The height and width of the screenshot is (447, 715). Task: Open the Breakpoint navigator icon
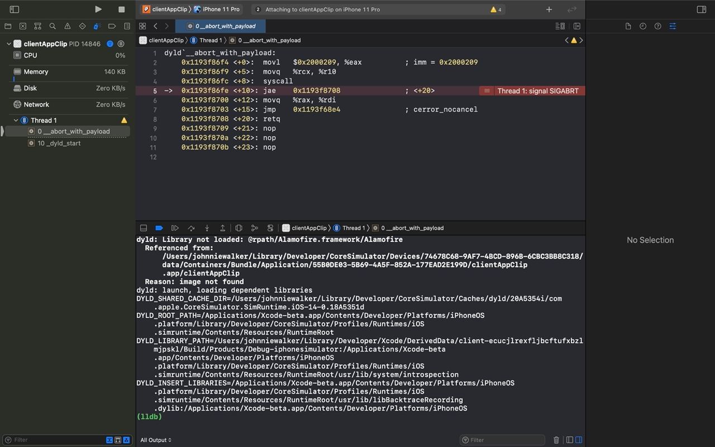pyautogui.click(x=112, y=26)
